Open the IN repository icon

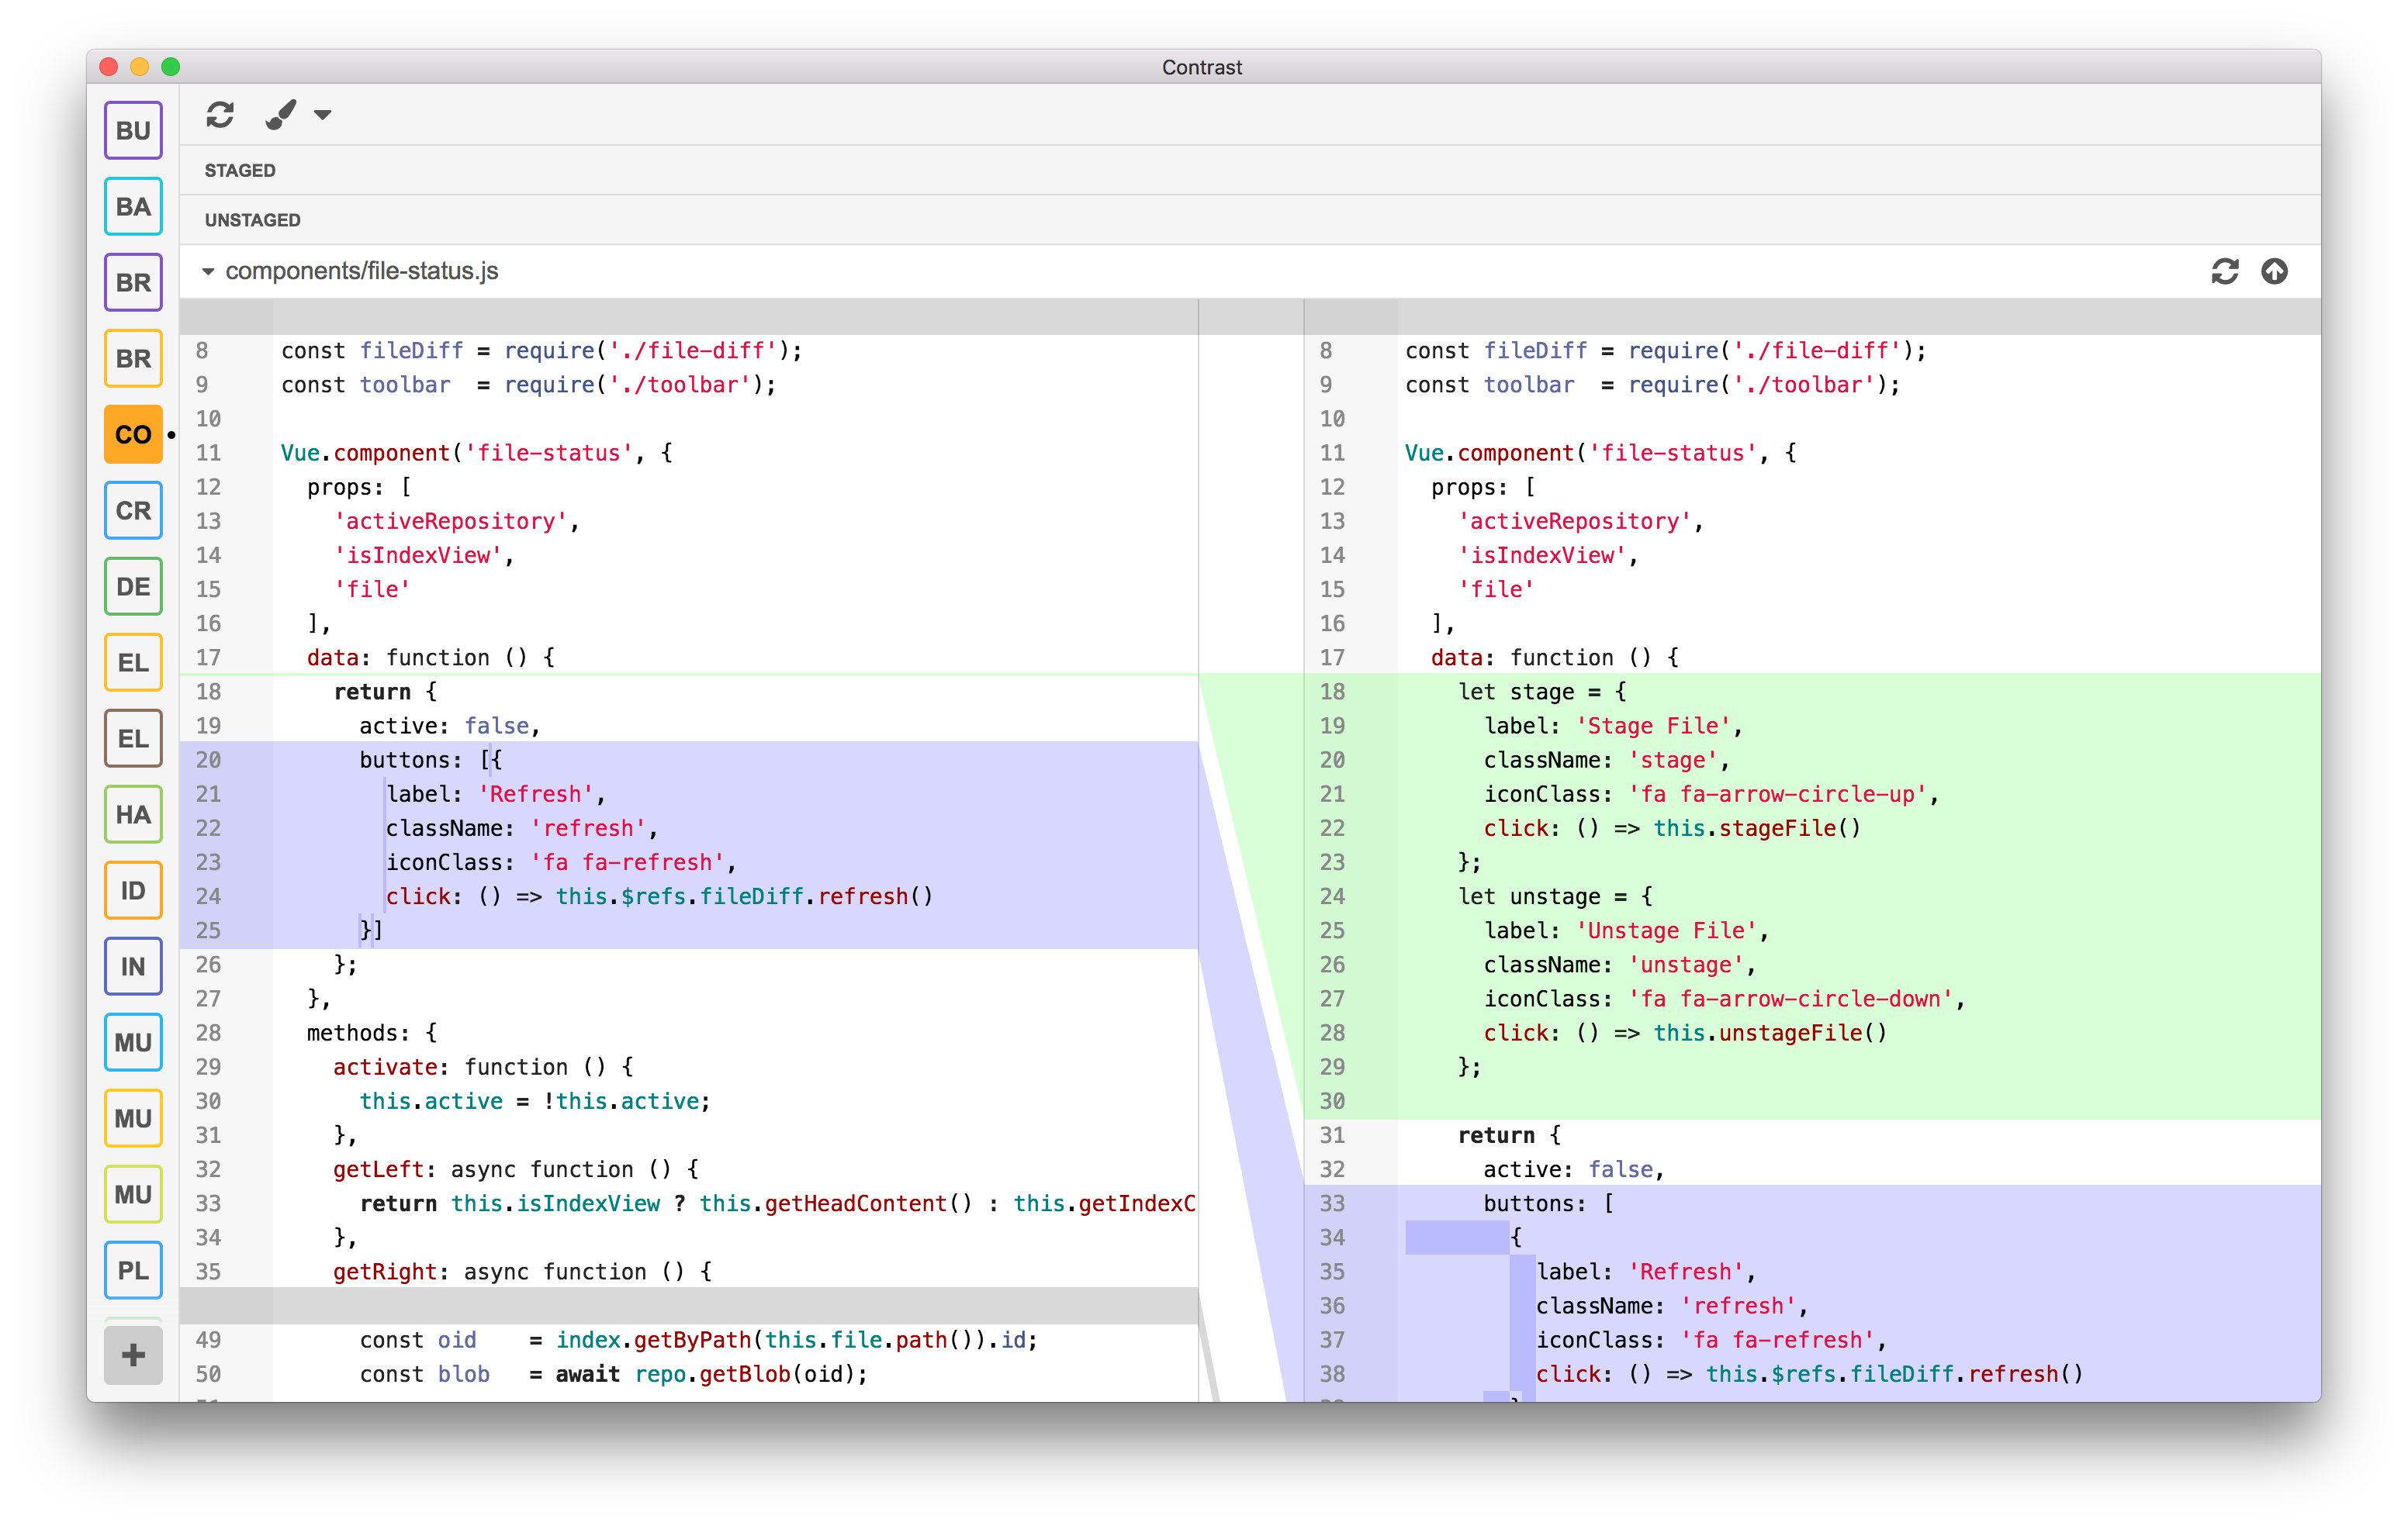[x=133, y=965]
